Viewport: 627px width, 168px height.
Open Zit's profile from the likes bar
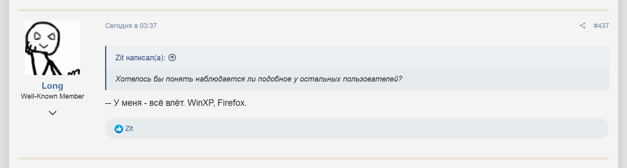[x=129, y=129]
